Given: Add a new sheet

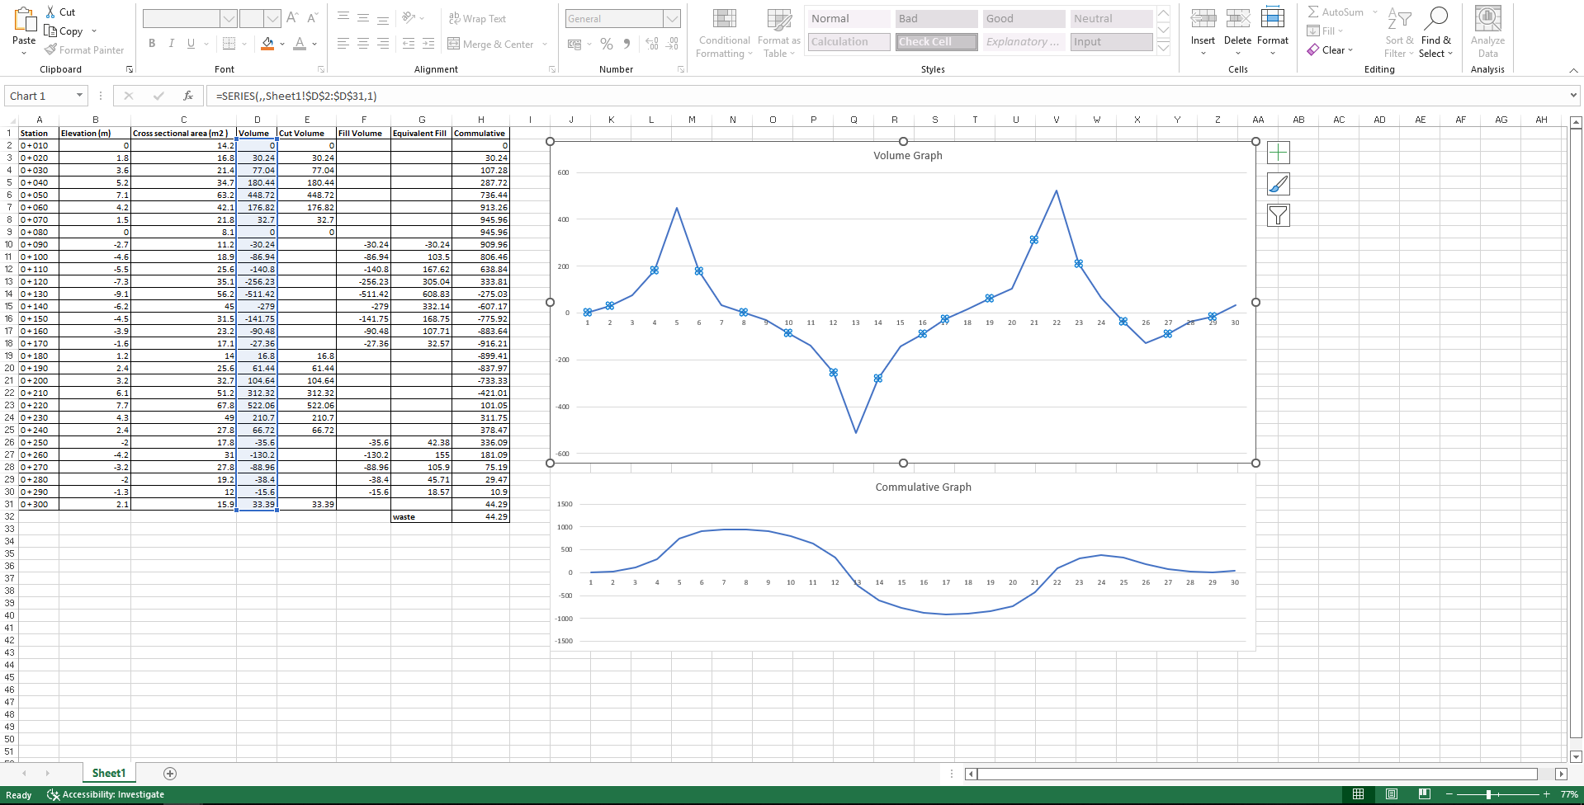Looking at the screenshot, I should [170, 774].
